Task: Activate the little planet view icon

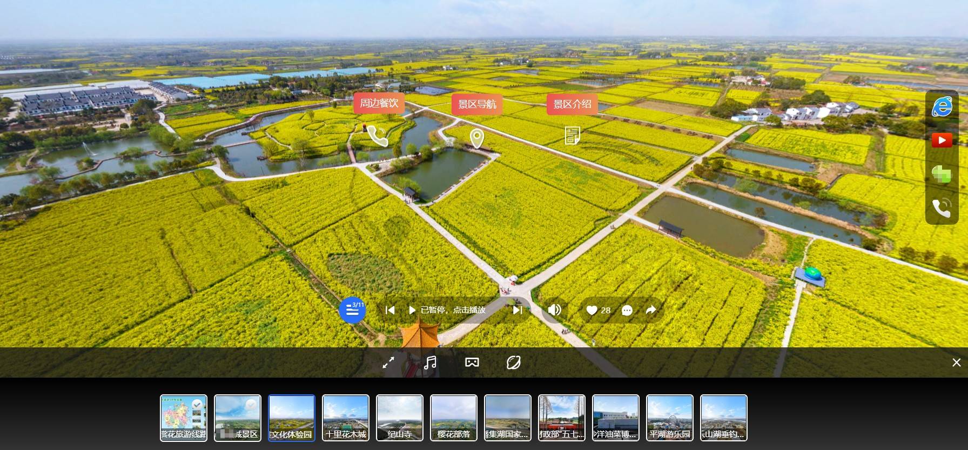Action: 514,362
